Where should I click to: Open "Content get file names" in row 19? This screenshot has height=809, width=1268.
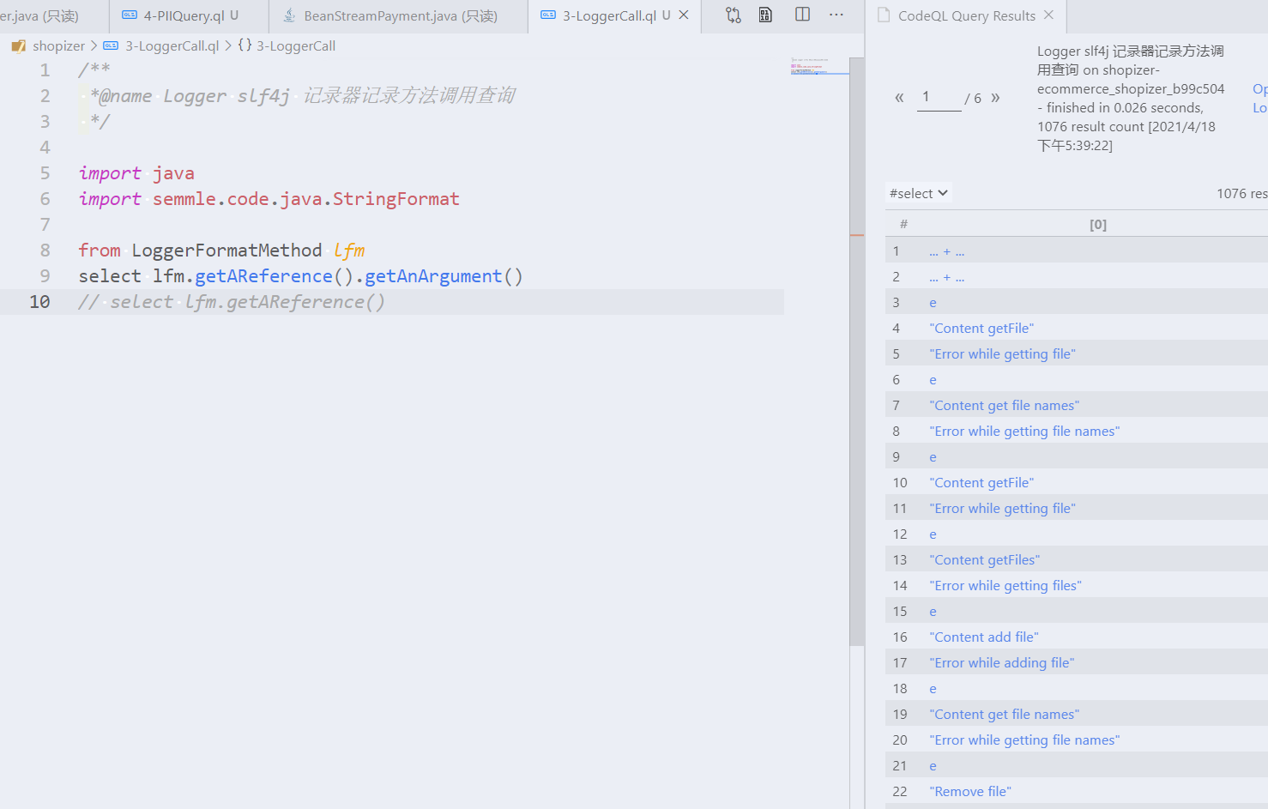click(x=1004, y=715)
